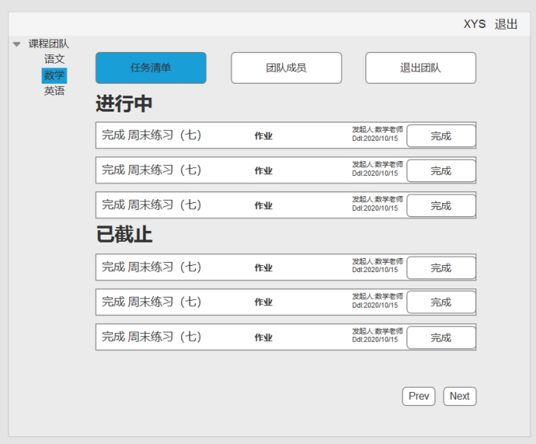Click 发起人:数学老师 in first 进行中 task
Viewport: 536px width, 444px height.
(x=378, y=129)
